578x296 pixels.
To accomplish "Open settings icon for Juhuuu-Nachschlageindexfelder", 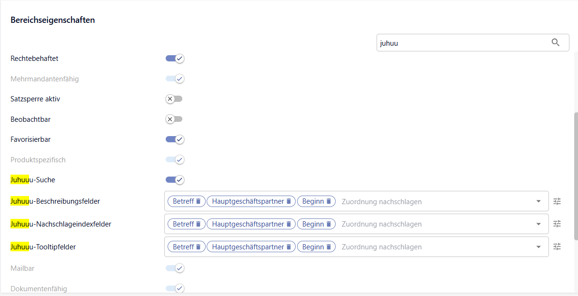I will [x=557, y=224].
